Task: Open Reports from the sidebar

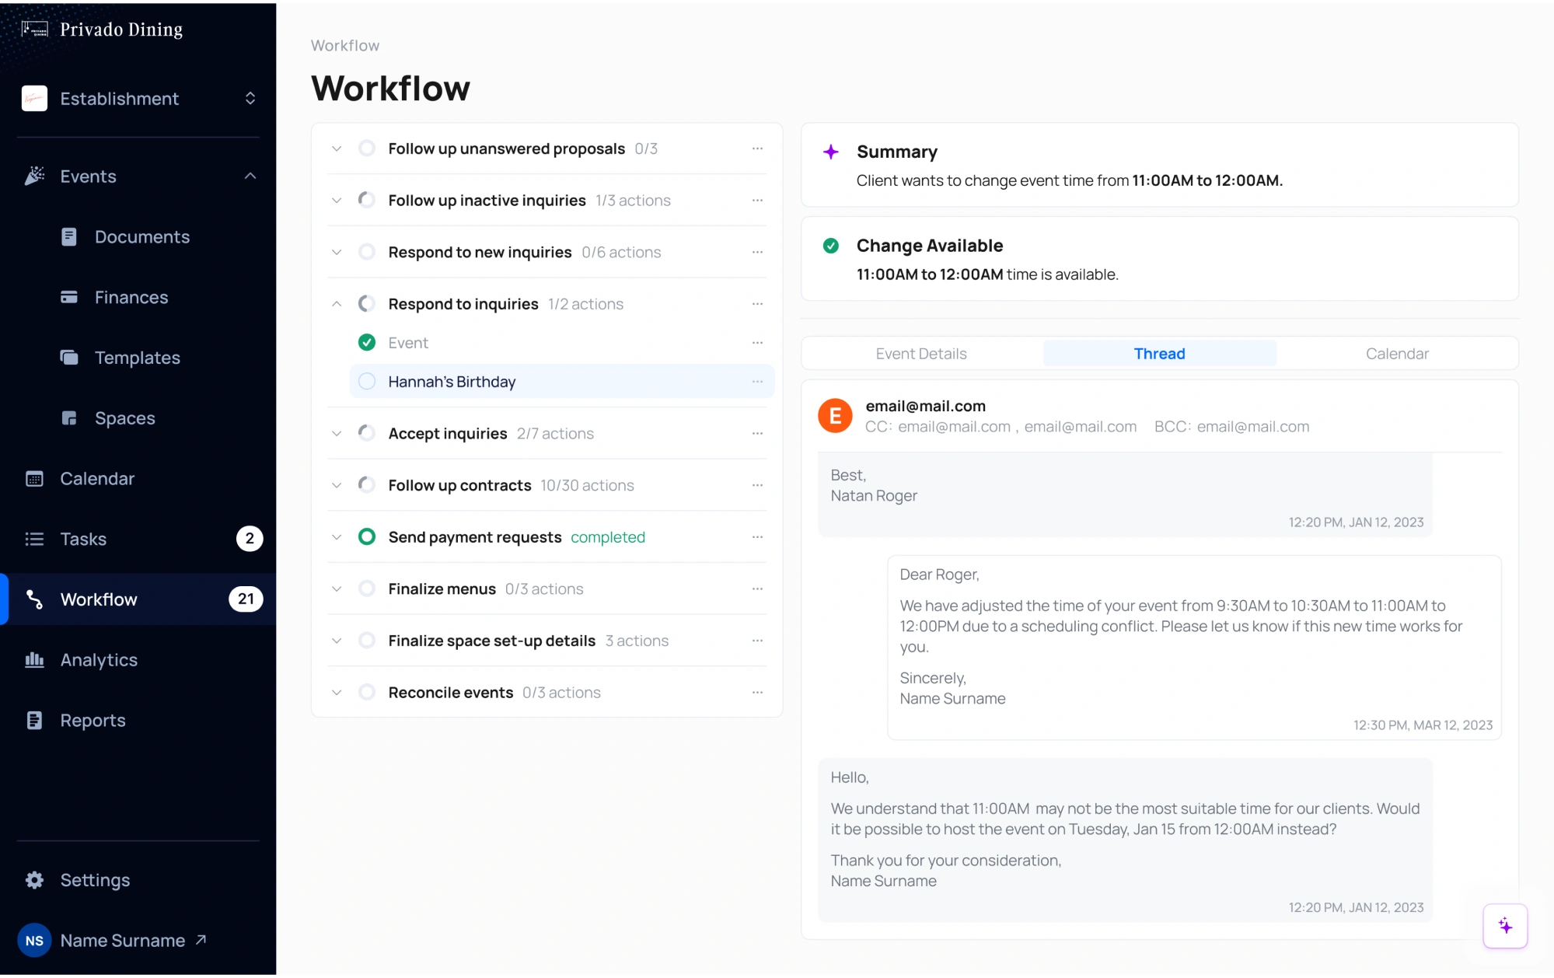Action: [x=93, y=720]
